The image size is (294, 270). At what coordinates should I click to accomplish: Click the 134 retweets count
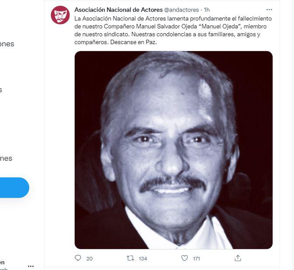[143, 259]
